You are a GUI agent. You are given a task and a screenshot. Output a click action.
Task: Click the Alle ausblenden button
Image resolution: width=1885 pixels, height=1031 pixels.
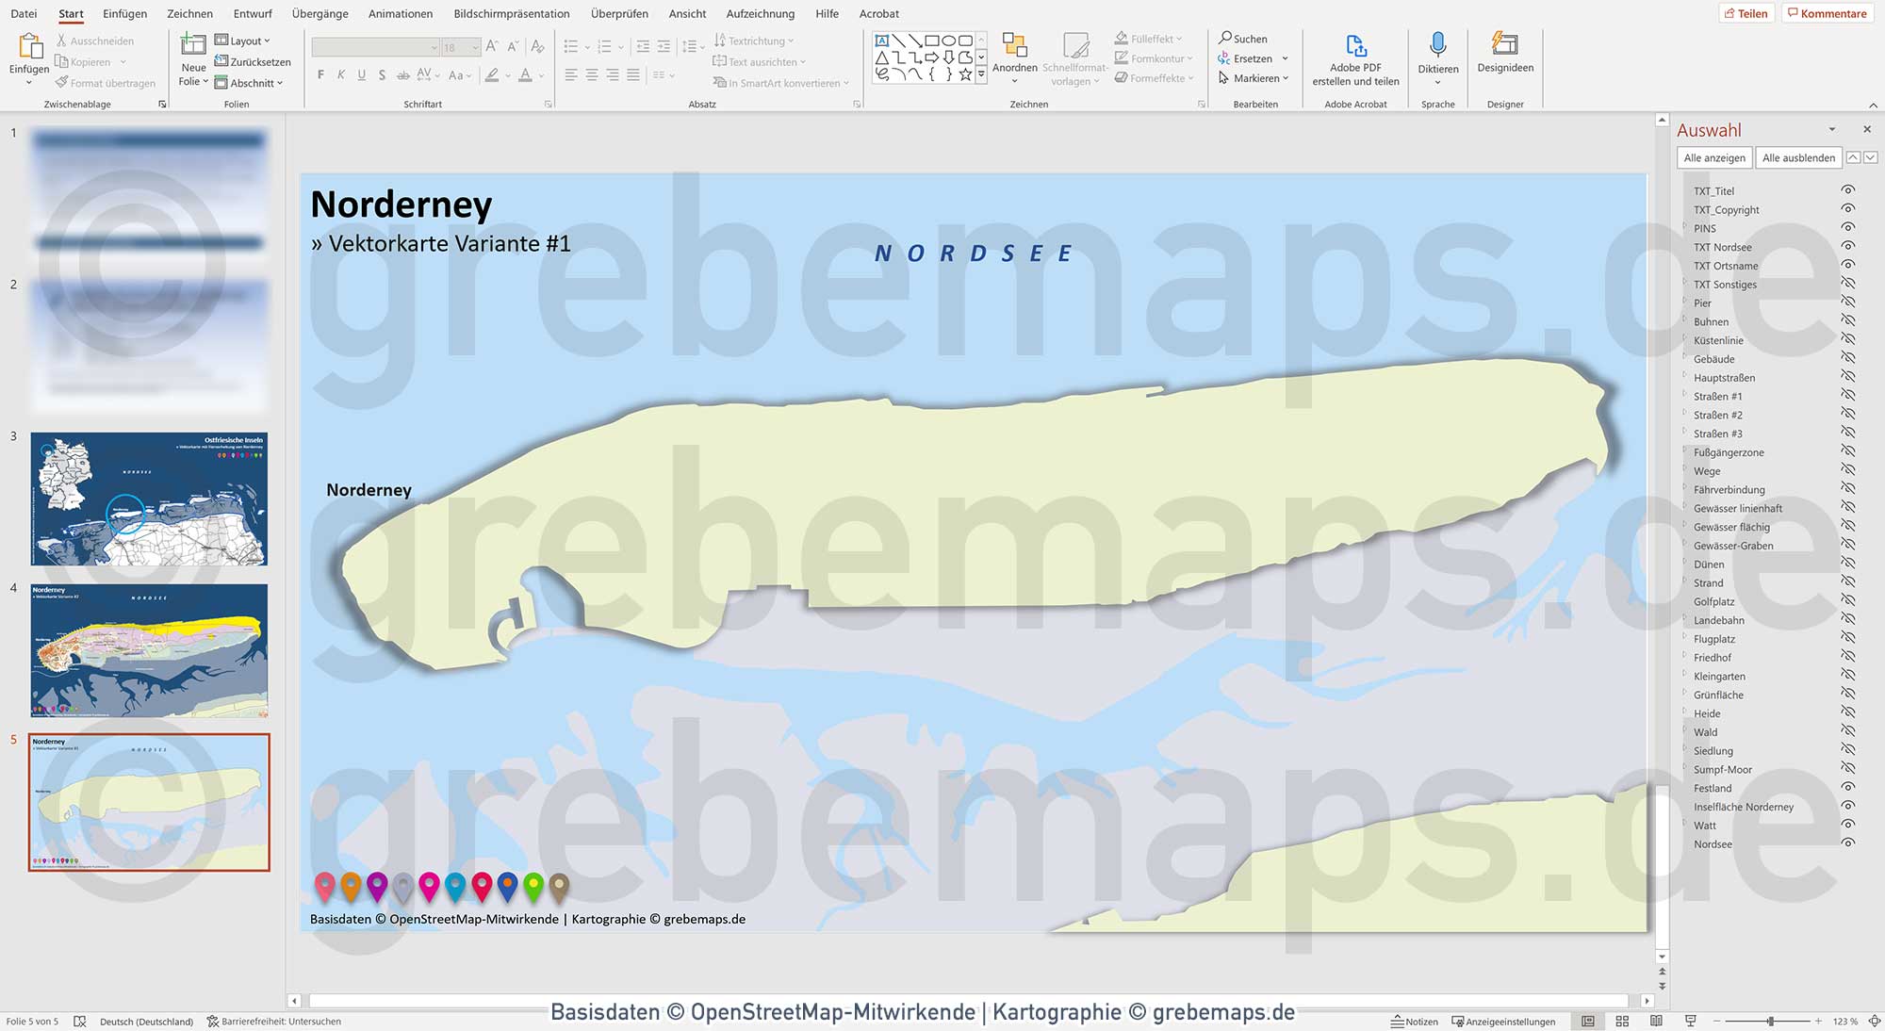coord(1798,157)
